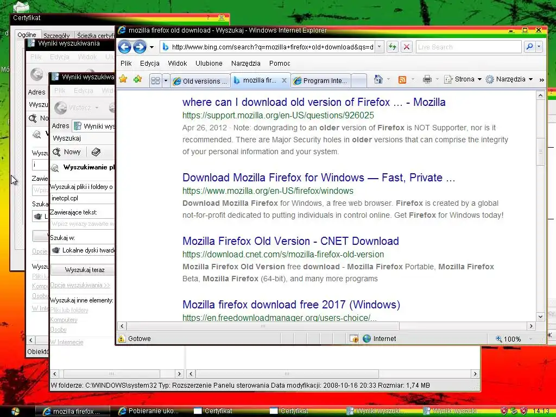Open the Ulubione menu

209,64
